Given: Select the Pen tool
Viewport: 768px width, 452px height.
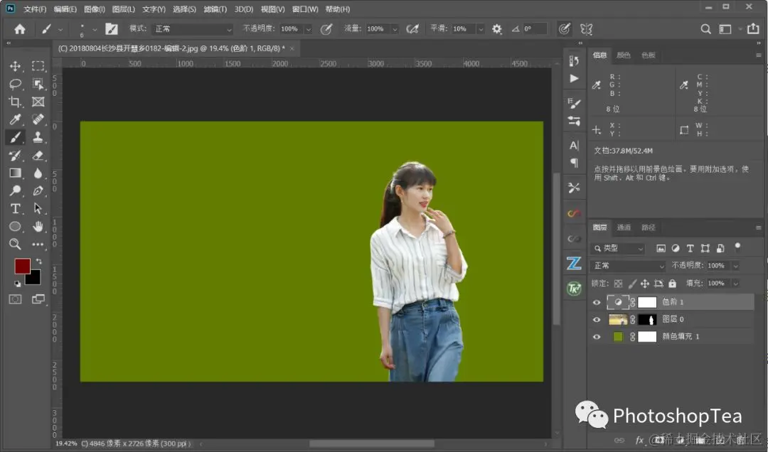Looking at the screenshot, I should pyautogui.click(x=38, y=190).
